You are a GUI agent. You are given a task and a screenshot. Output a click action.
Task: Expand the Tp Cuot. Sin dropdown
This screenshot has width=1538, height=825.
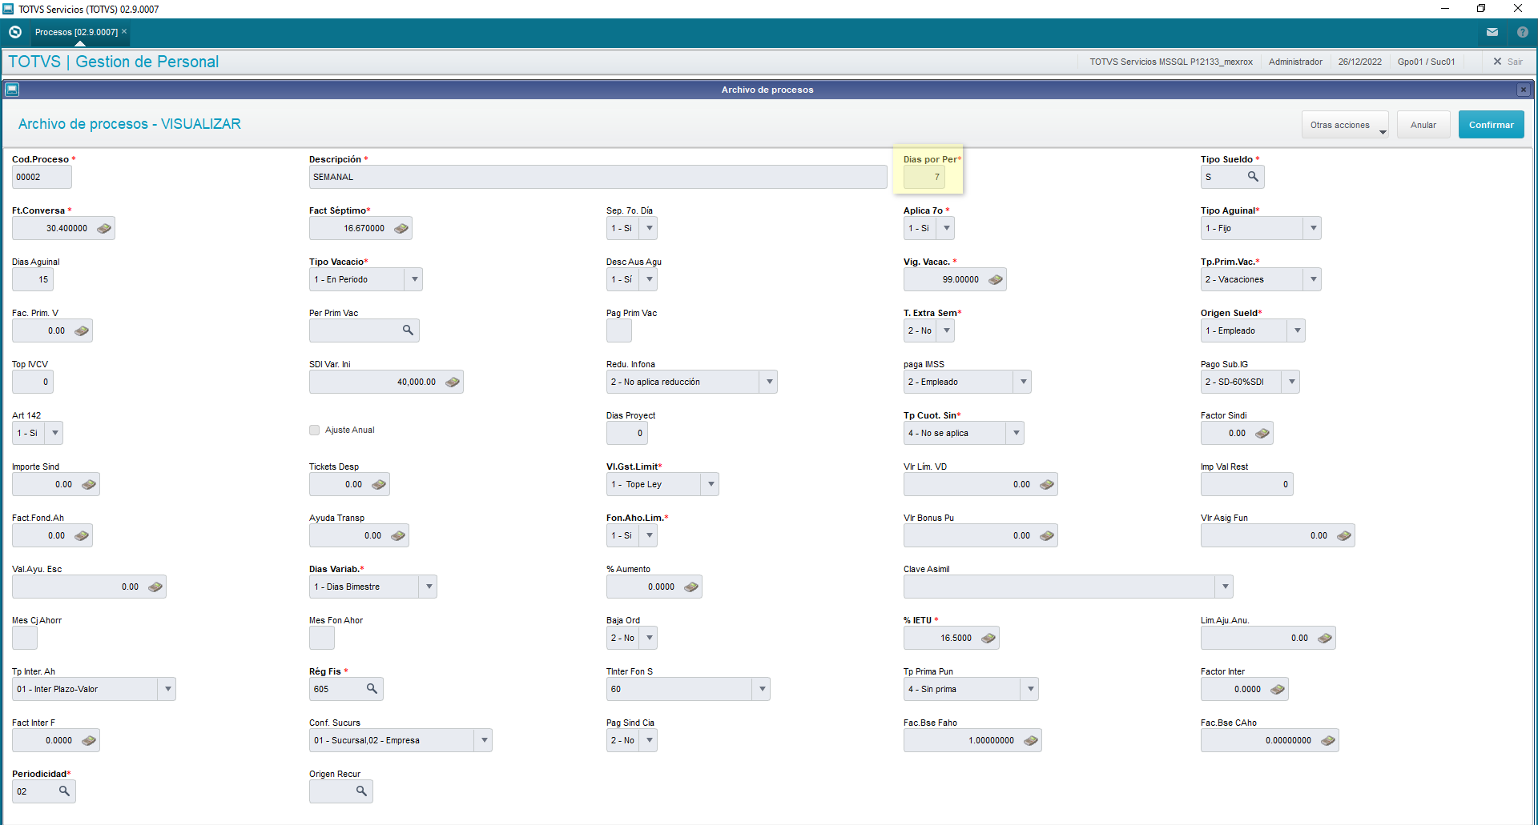1016,434
